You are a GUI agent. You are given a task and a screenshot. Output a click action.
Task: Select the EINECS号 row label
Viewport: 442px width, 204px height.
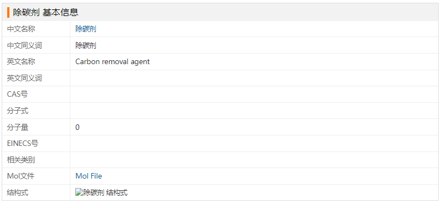(23, 144)
